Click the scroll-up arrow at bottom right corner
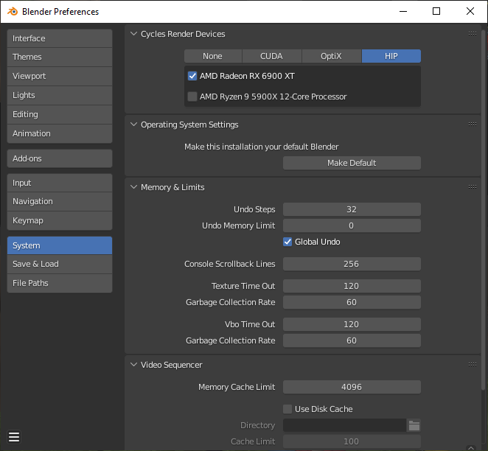The image size is (488, 451). 471,448
